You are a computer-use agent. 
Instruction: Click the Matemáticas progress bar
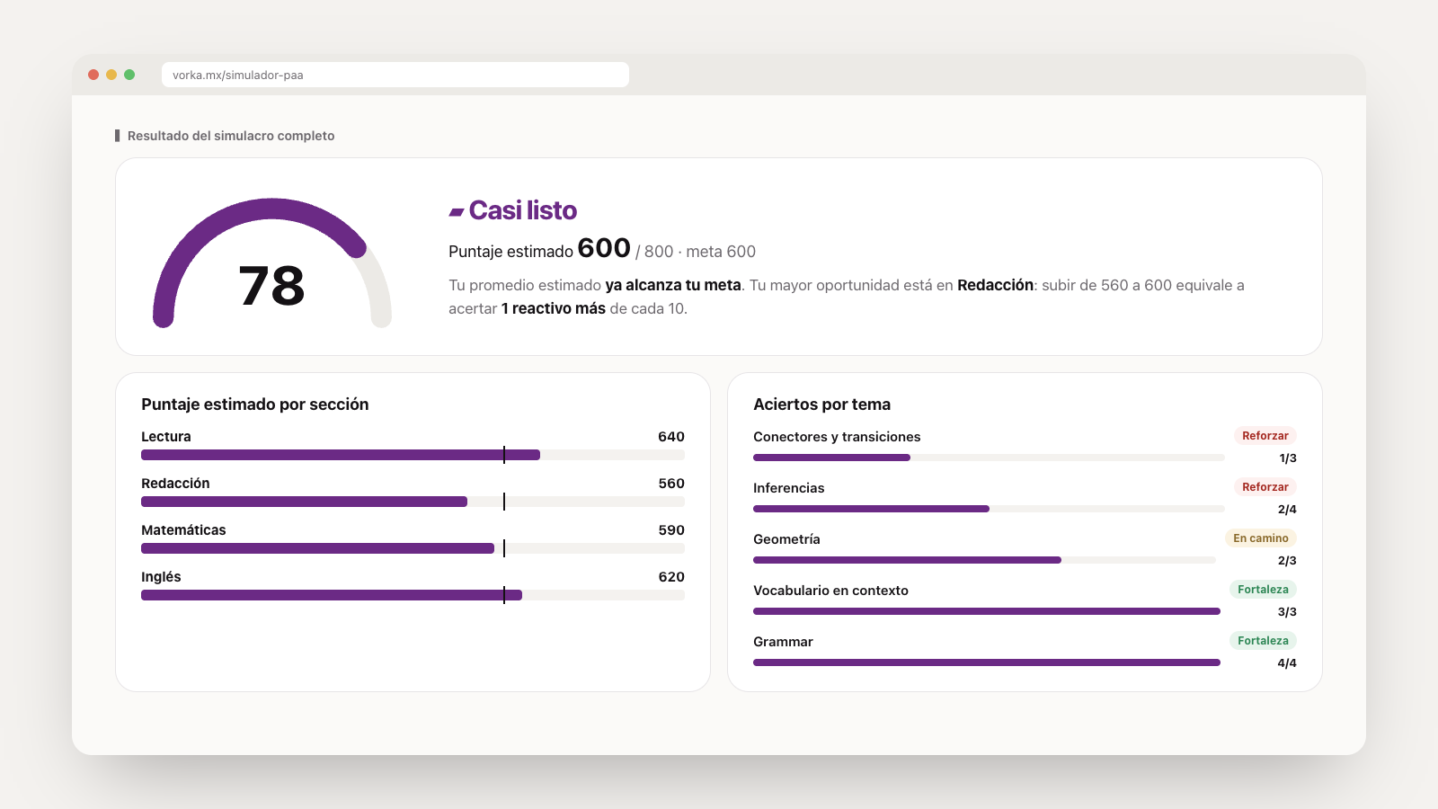pyautogui.click(x=413, y=548)
